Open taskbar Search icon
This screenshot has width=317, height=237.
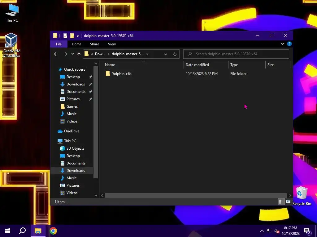pyautogui.click(x=22, y=231)
